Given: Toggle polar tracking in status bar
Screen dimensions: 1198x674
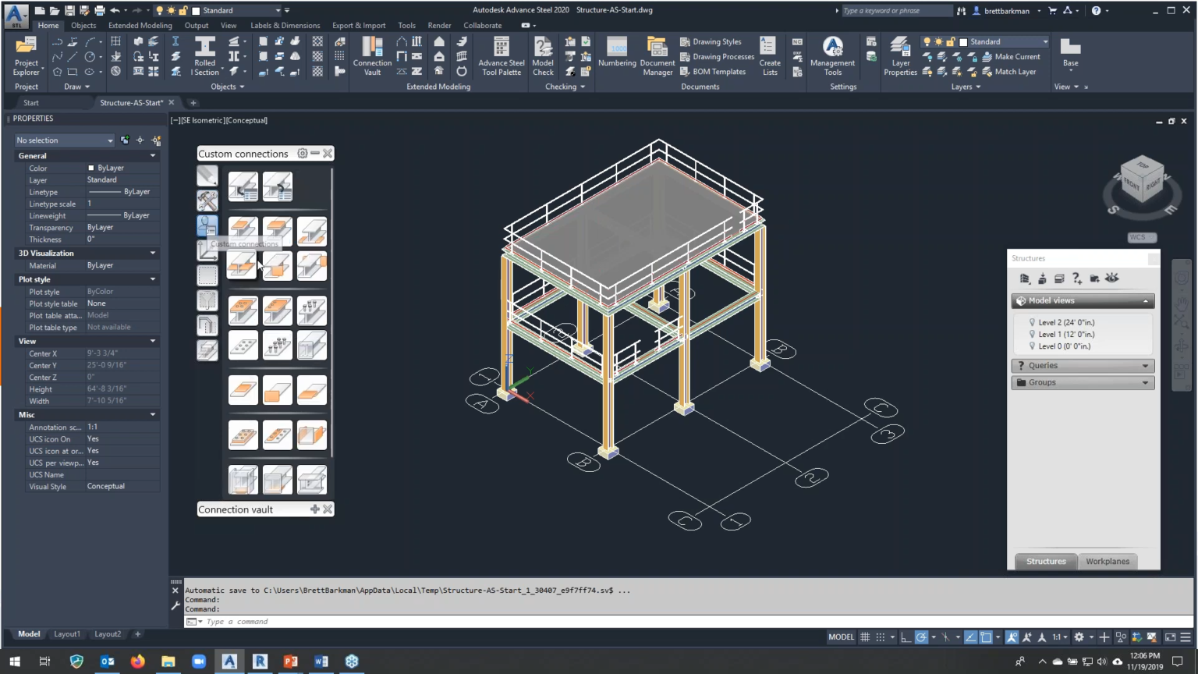Looking at the screenshot, I should [x=921, y=637].
